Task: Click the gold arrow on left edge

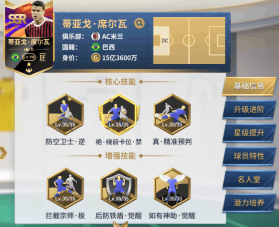Action: point(3,153)
